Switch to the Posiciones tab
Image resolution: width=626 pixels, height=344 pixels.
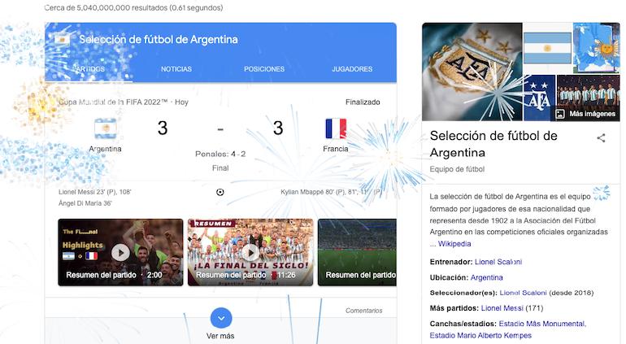click(264, 69)
